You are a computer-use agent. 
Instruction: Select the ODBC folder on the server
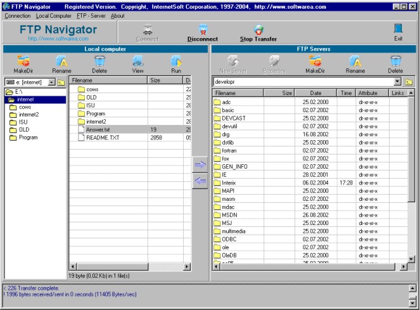coord(310,239)
